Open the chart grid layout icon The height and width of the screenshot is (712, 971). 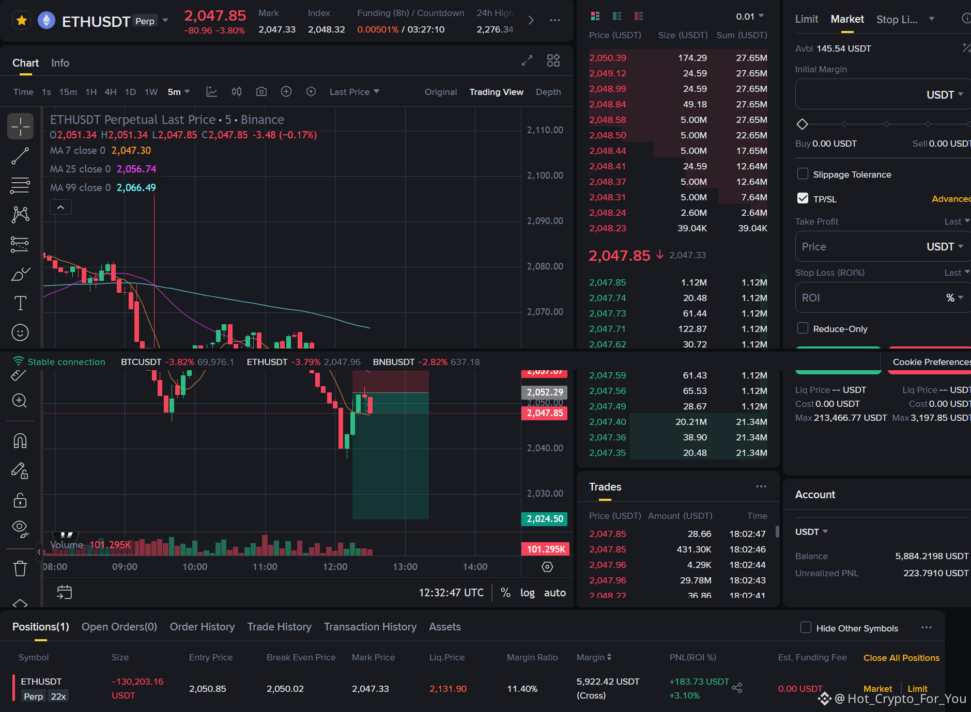[553, 61]
